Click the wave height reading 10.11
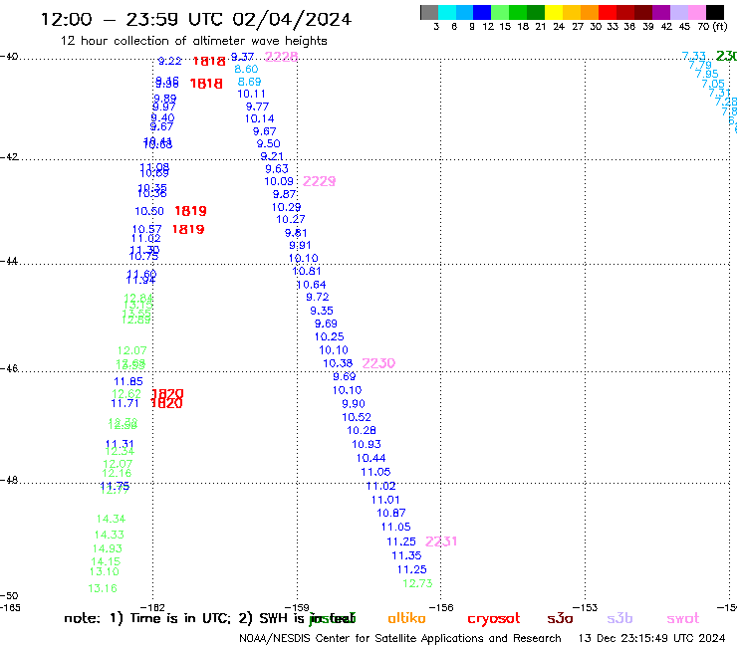This screenshot has height=647, width=737. click(251, 94)
